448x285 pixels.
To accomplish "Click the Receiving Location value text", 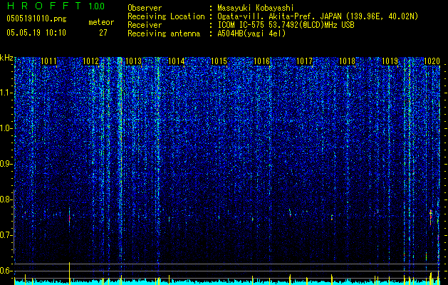I will click(x=318, y=16).
